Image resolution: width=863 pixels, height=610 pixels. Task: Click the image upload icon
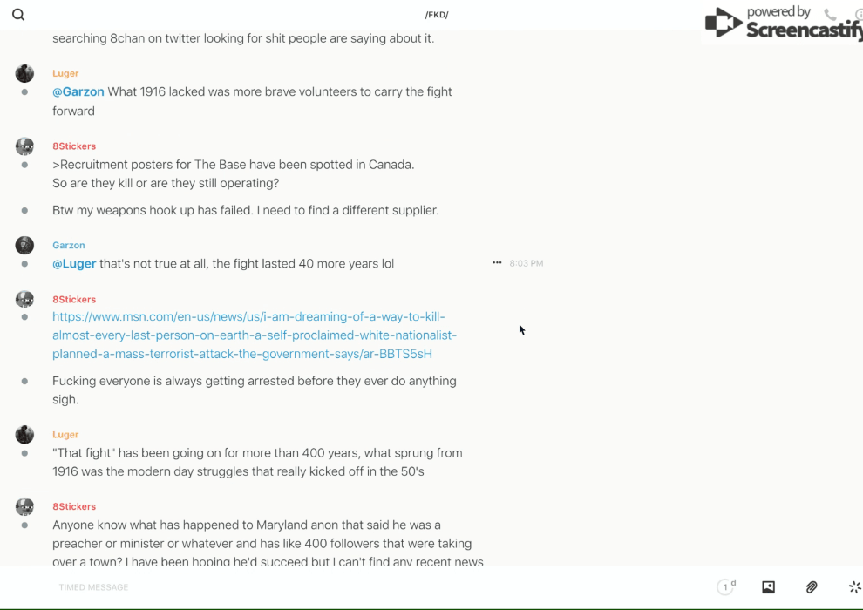tap(768, 587)
